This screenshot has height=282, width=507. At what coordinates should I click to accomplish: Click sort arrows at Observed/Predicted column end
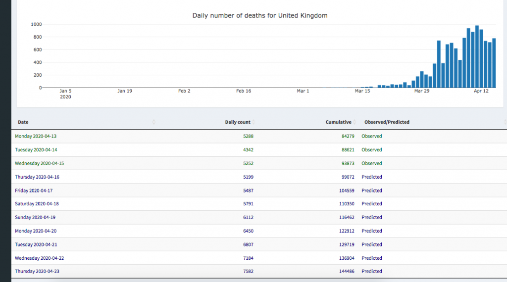pos(505,122)
